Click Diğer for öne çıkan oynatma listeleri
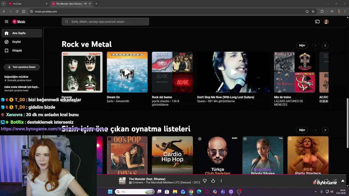The width and height of the screenshot is (349, 196). (302, 130)
